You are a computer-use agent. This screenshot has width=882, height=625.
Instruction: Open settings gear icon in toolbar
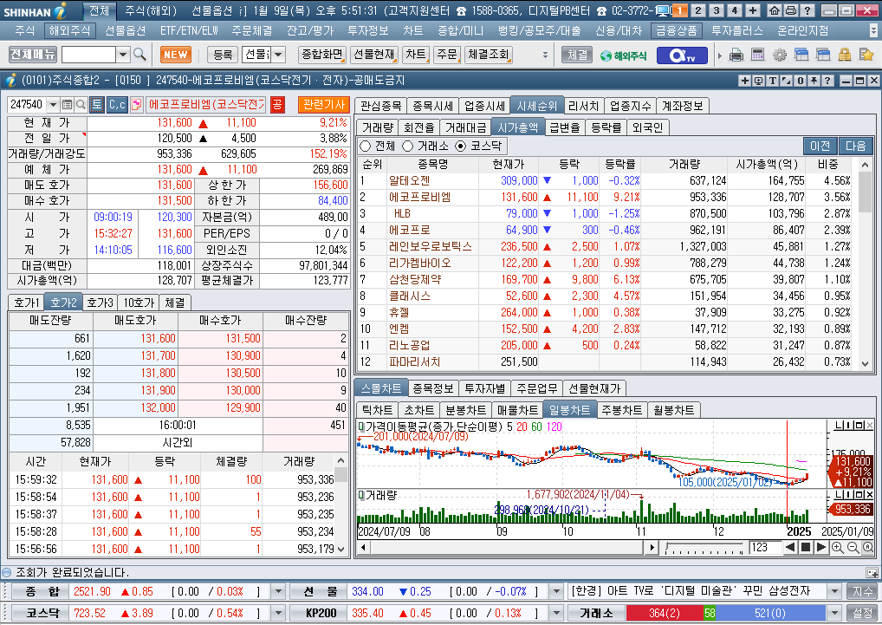(780, 55)
